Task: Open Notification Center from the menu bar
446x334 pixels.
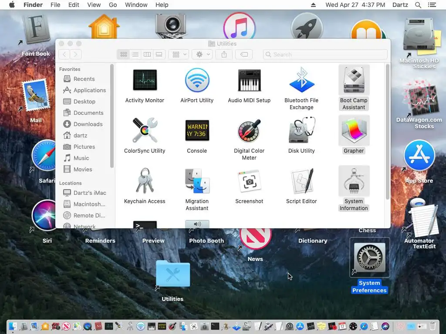Action: tap(432, 5)
